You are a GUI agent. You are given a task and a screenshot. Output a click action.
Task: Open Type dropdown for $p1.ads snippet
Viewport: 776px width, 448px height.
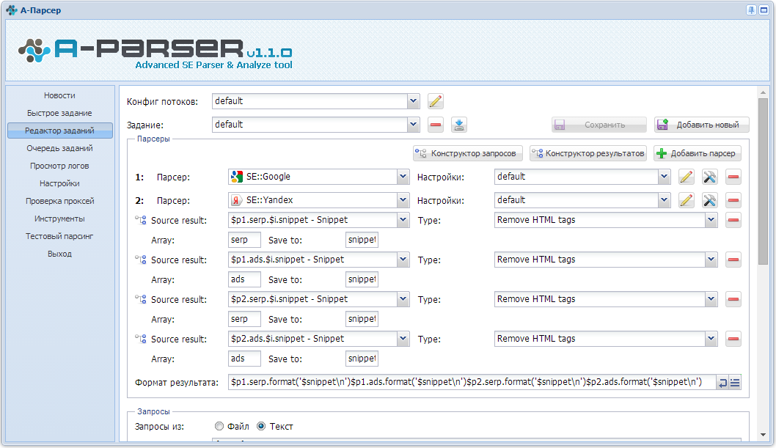tap(711, 260)
